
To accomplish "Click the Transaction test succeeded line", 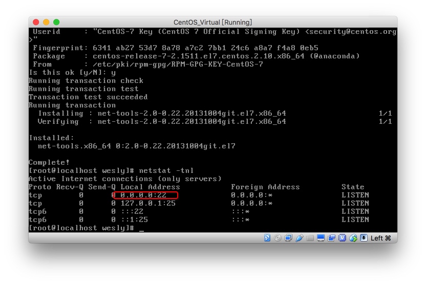I will 88,97.
